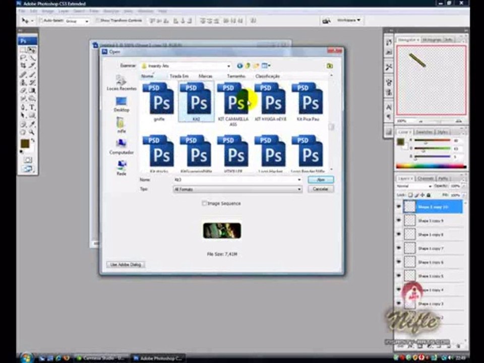Select the Type tool
Viewport: 484px width, 363px height.
pos(32,107)
